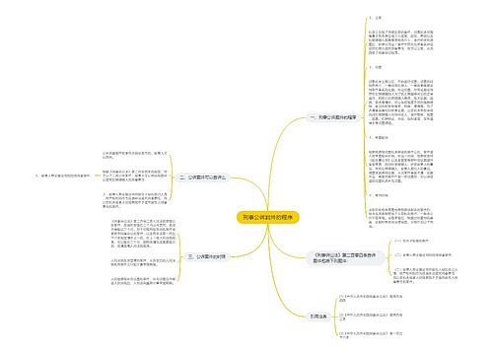The height and width of the screenshot is (355, 493).
Task: Click the last paragraph leaf under 公诉案件的时限
Action: [x=143, y=281]
